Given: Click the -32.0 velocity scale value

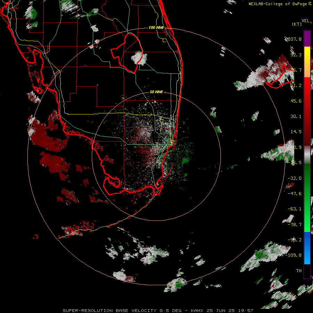Looking at the screenshot, I should tap(295, 178).
